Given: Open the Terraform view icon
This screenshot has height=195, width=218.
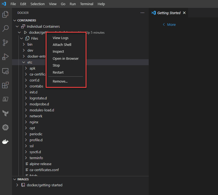Looking at the screenshot, I should point(5,113).
